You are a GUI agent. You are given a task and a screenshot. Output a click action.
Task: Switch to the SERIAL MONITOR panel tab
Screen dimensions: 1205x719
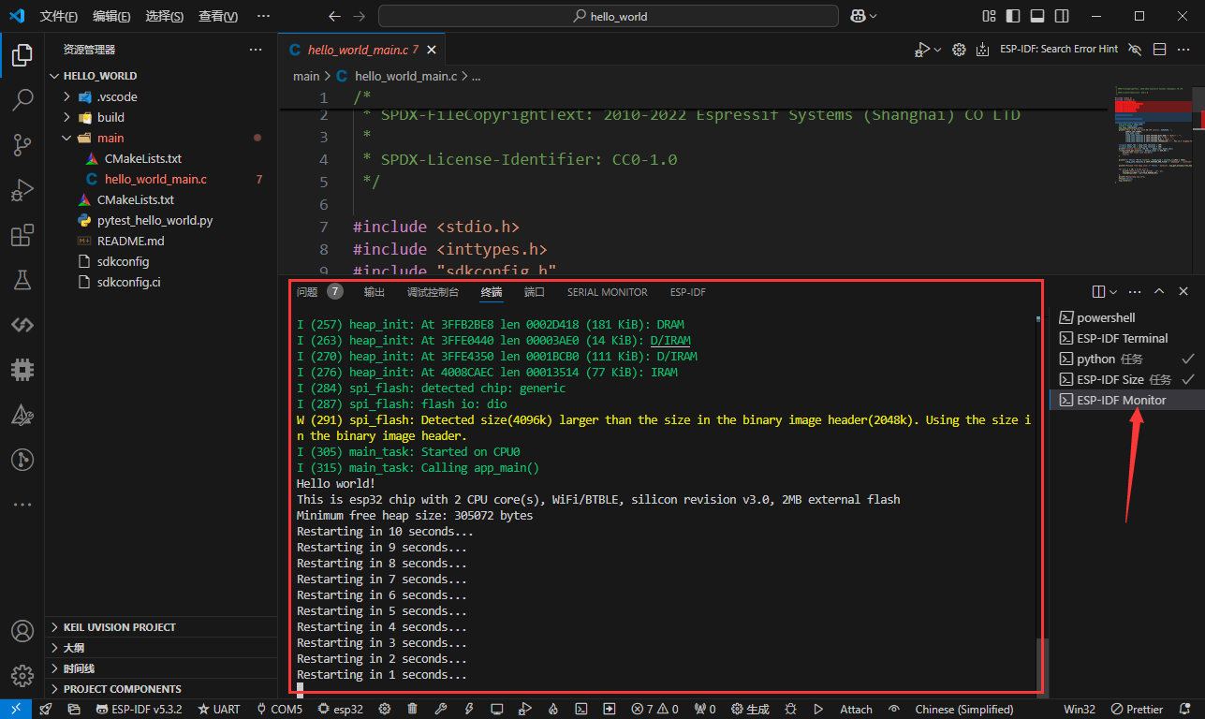(607, 292)
